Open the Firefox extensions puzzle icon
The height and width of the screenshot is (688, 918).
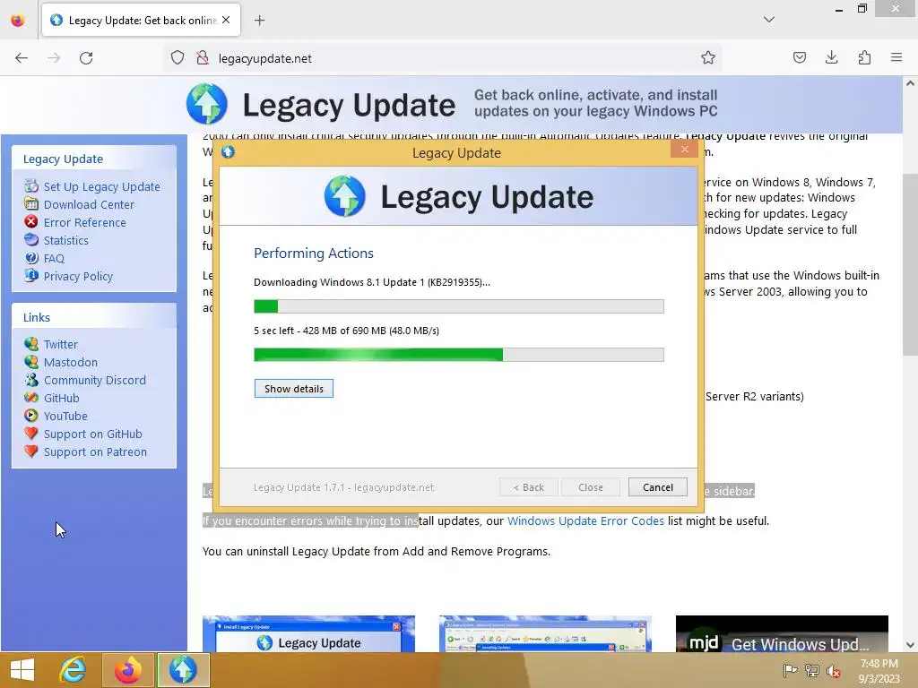click(x=864, y=57)
